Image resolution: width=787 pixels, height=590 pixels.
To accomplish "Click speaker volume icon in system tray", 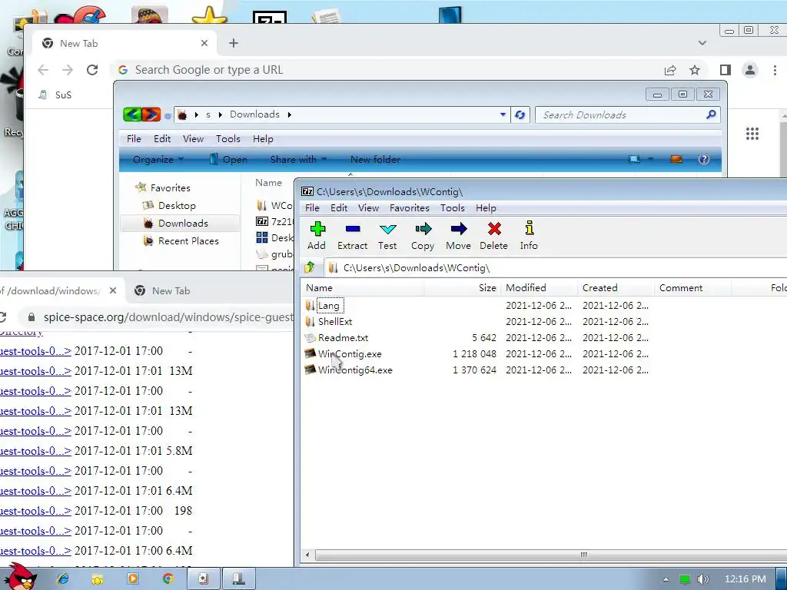I will tap(703, 579).
